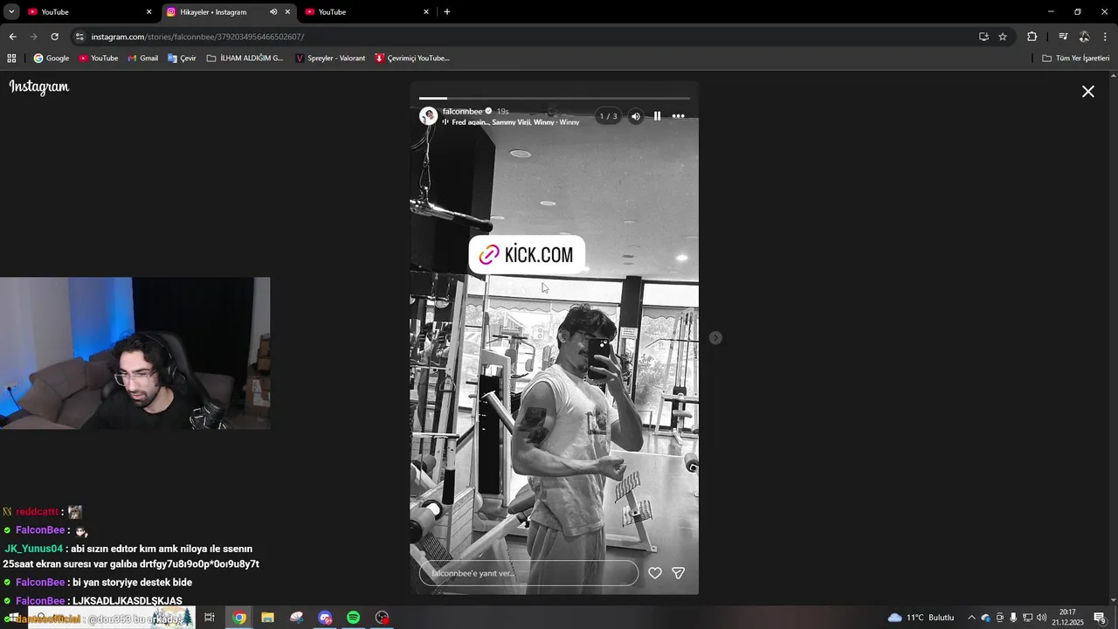Open the YouTube bookmark
The width and height of the screenshot is (1118, 629).
tap(99, 59)
